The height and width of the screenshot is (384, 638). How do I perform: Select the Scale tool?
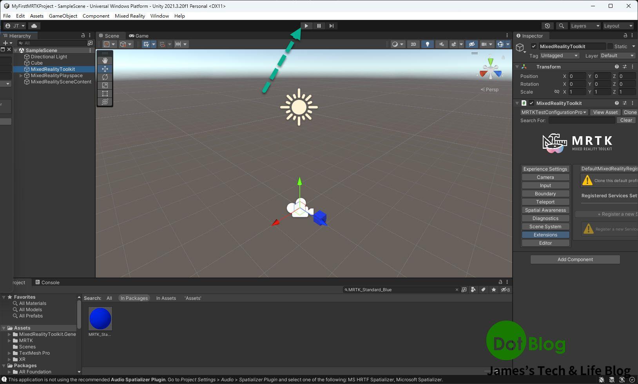[x=105, y=85]
